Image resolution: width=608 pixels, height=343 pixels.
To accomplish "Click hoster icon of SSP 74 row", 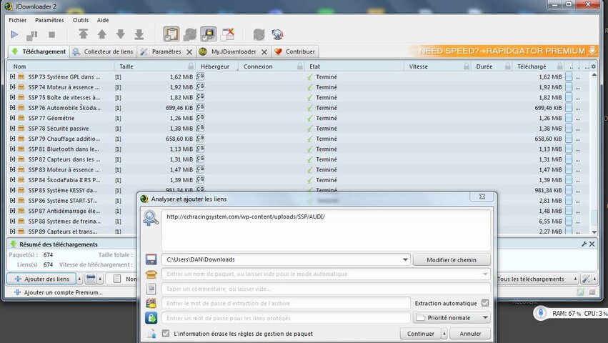I will pyautogui.click(x=200, y=87).
